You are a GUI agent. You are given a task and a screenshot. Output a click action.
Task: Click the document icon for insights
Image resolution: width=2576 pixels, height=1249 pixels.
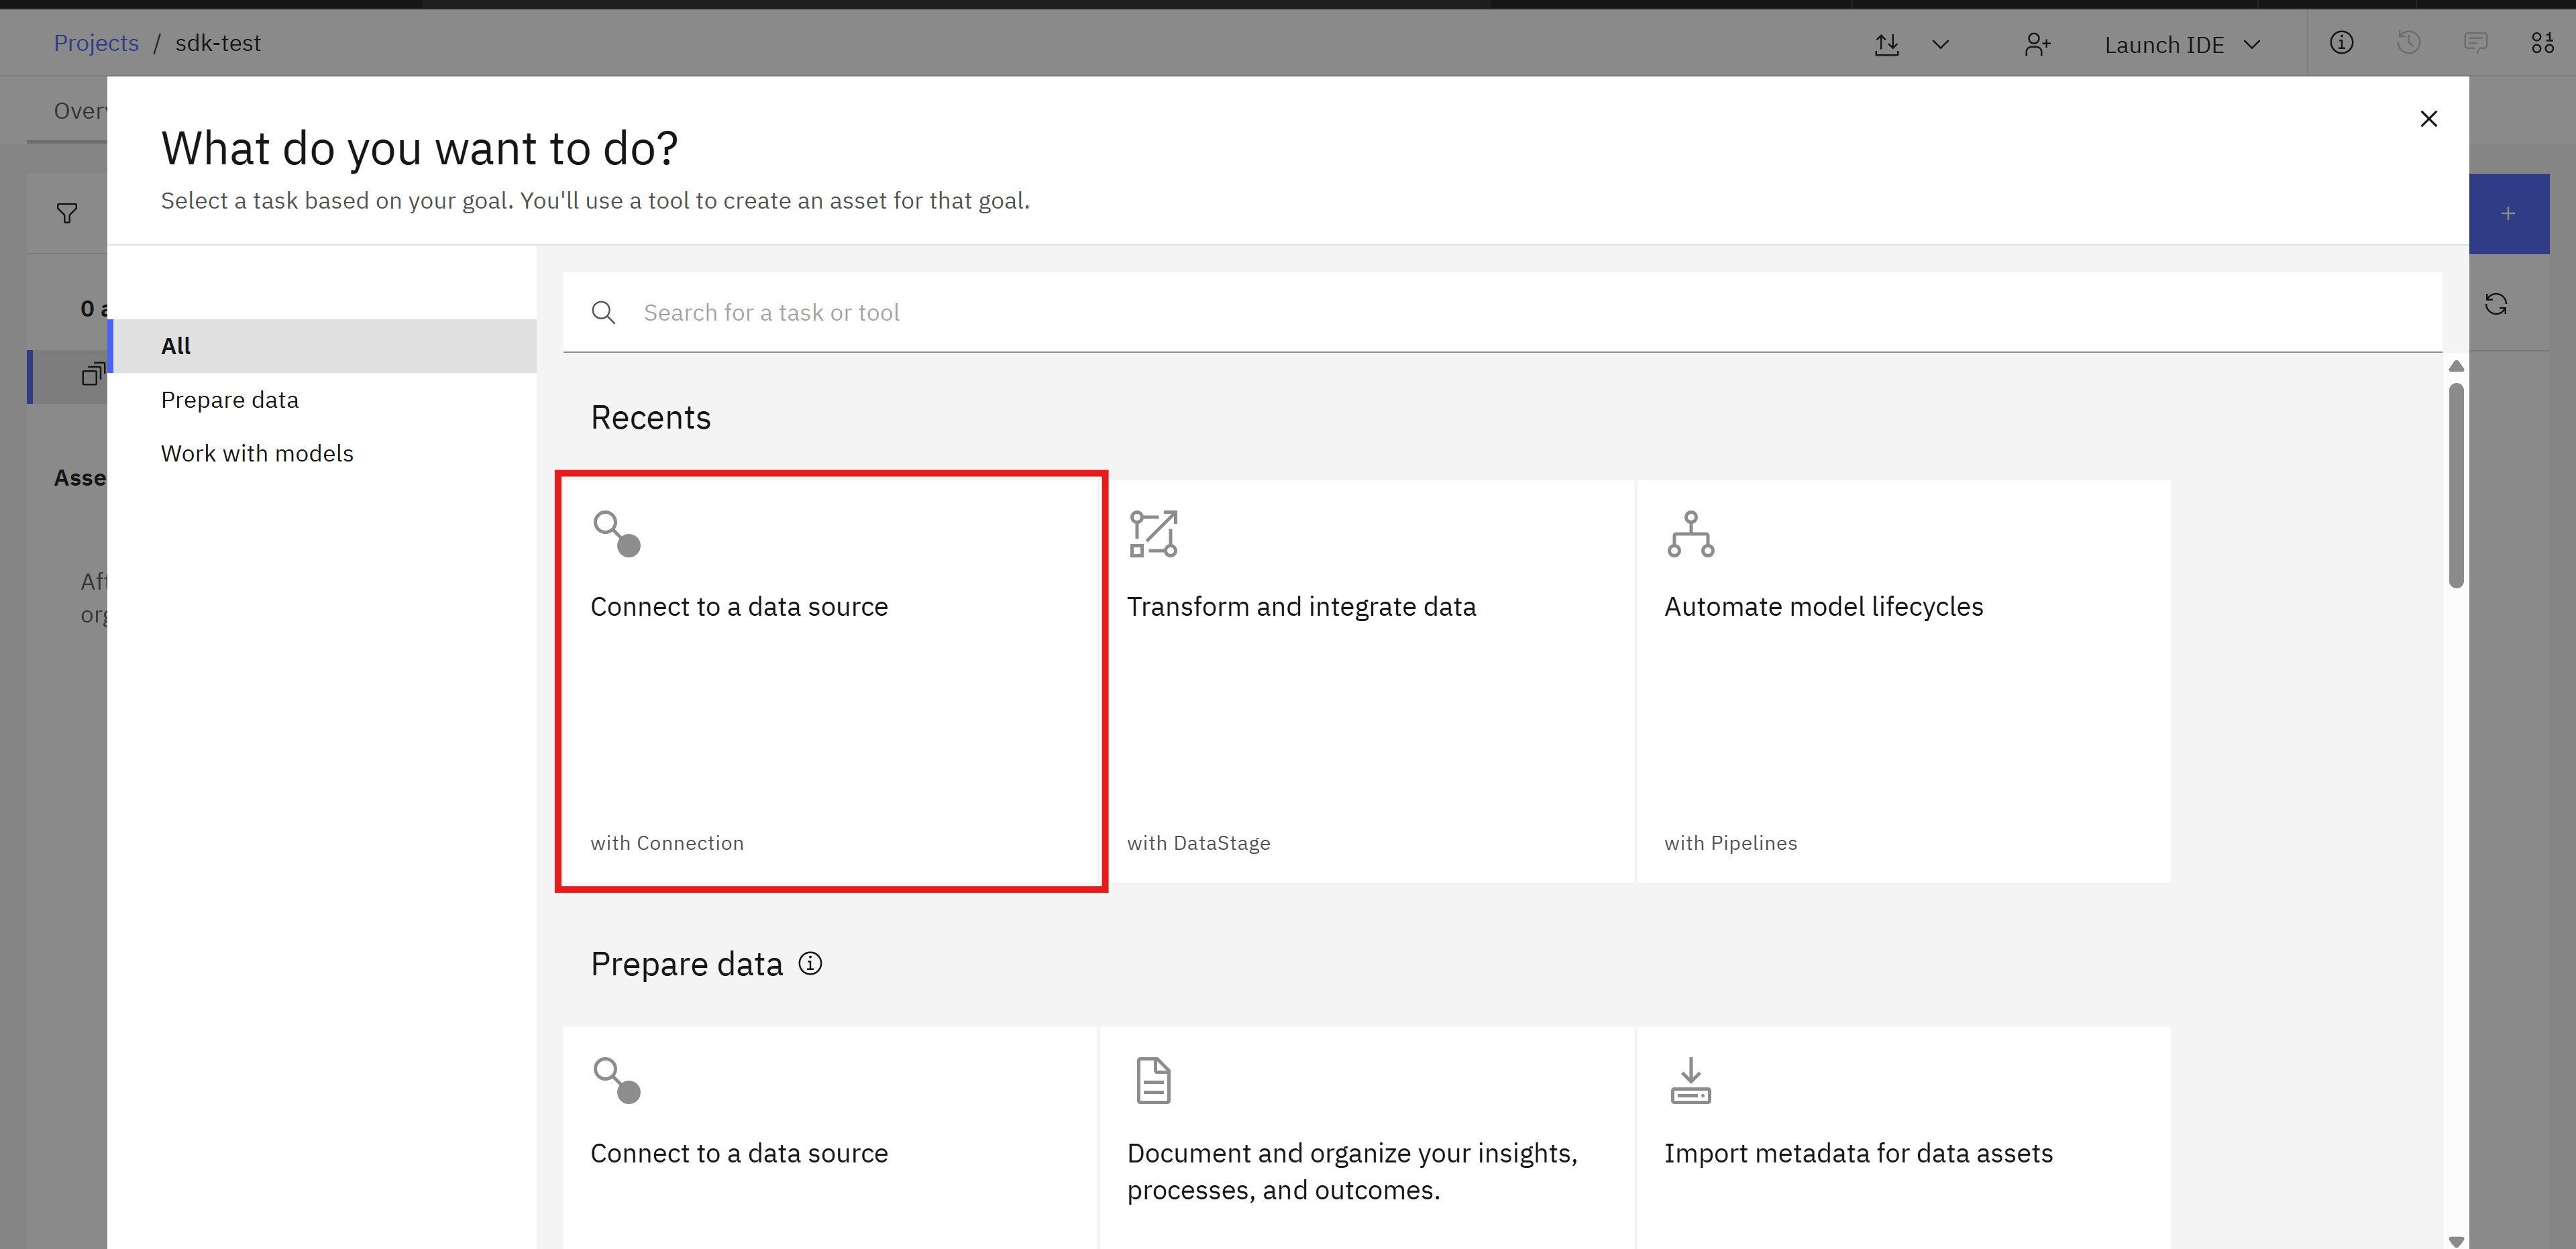point(1153,1081)
